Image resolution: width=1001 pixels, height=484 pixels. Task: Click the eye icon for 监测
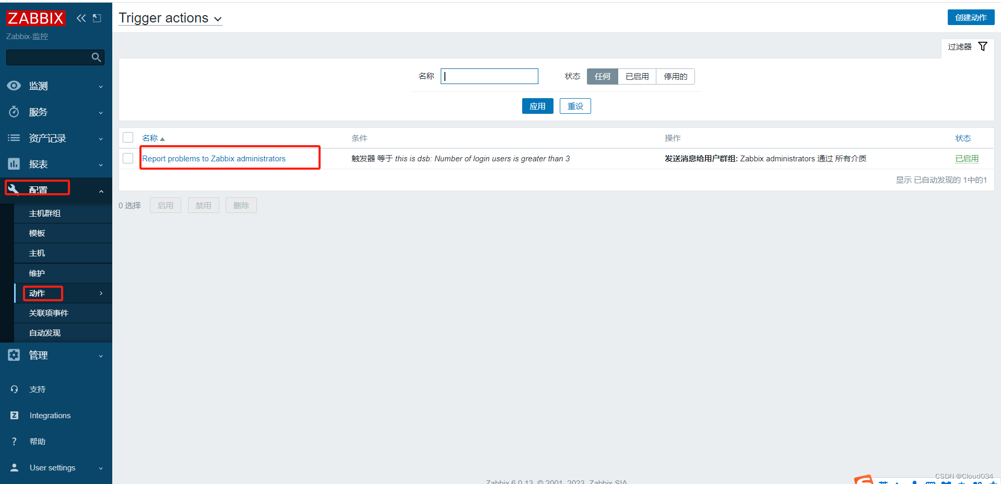(x=14, y=86)
